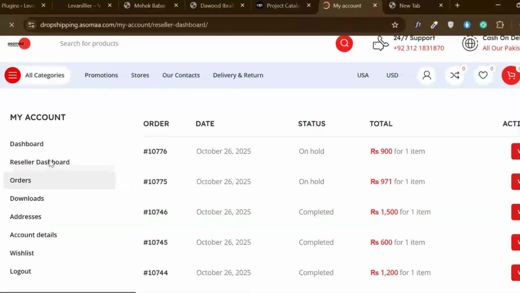520x293 pixels.
Task: Click the red search button
Action: pos(344,44)
